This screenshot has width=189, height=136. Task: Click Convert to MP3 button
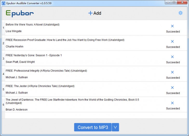[x=93, y=127]
